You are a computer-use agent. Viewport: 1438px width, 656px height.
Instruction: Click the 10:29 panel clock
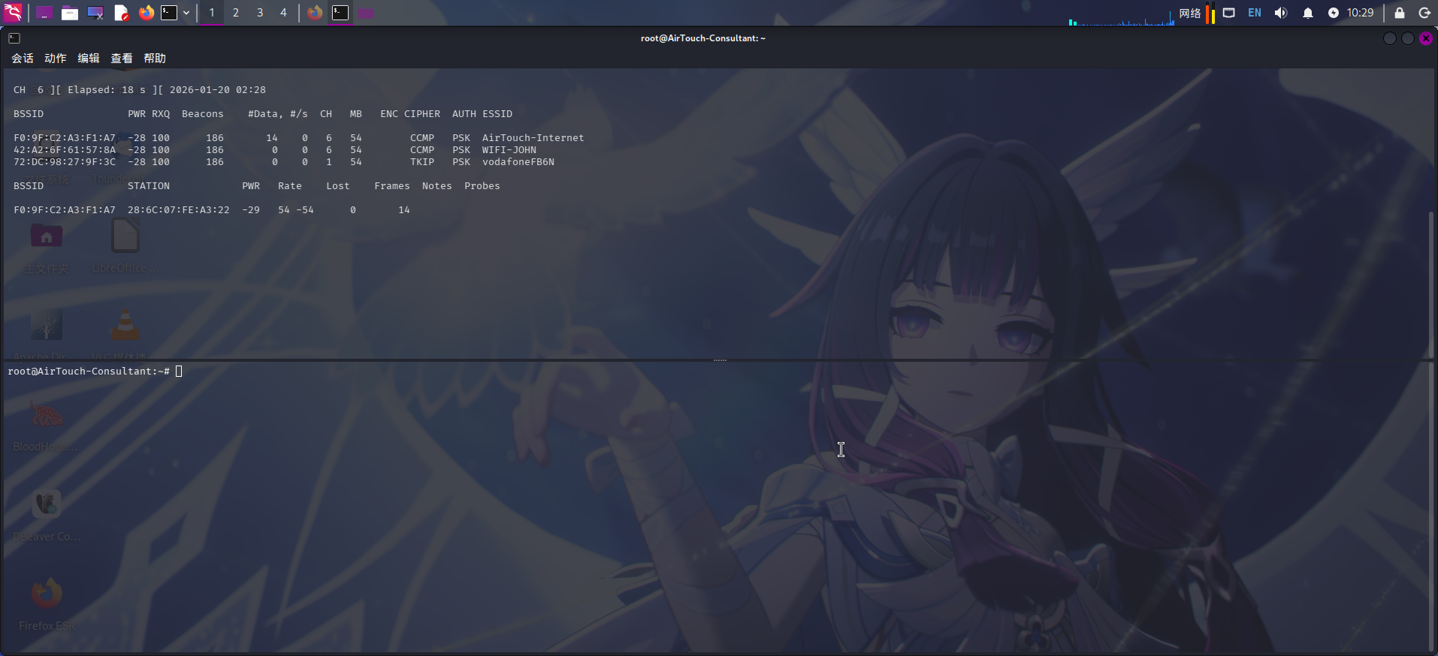point(1360,13)
